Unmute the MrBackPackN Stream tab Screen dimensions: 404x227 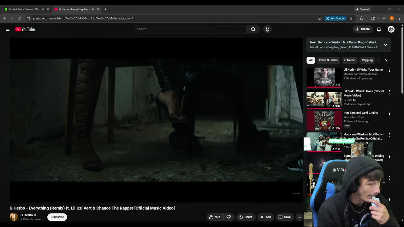coord(43,9)
